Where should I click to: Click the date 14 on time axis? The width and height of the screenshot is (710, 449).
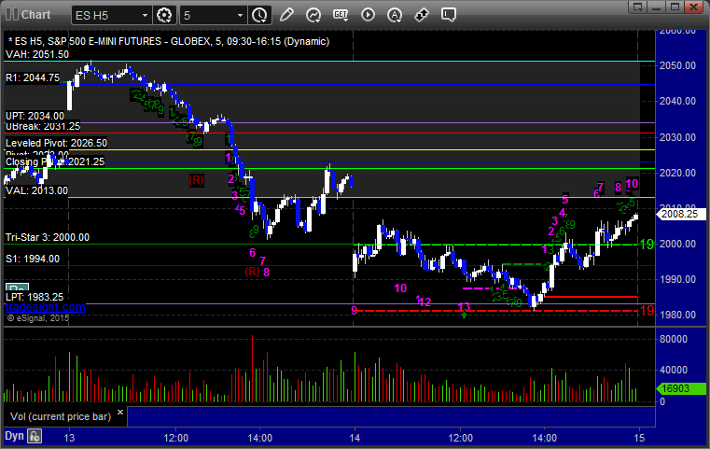pos(355,438)
